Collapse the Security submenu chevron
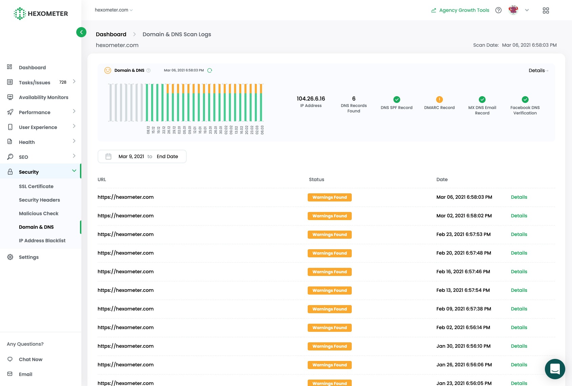This screenshot has width=572, height=386. point(74,171)
